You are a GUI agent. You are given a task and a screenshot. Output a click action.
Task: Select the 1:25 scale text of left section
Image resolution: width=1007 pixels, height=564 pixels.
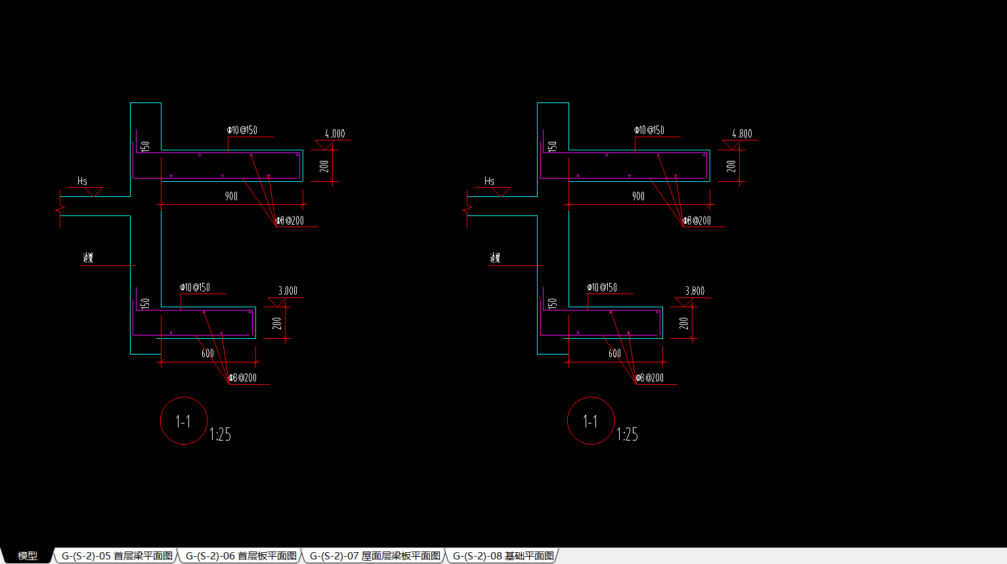click(220, 434)
